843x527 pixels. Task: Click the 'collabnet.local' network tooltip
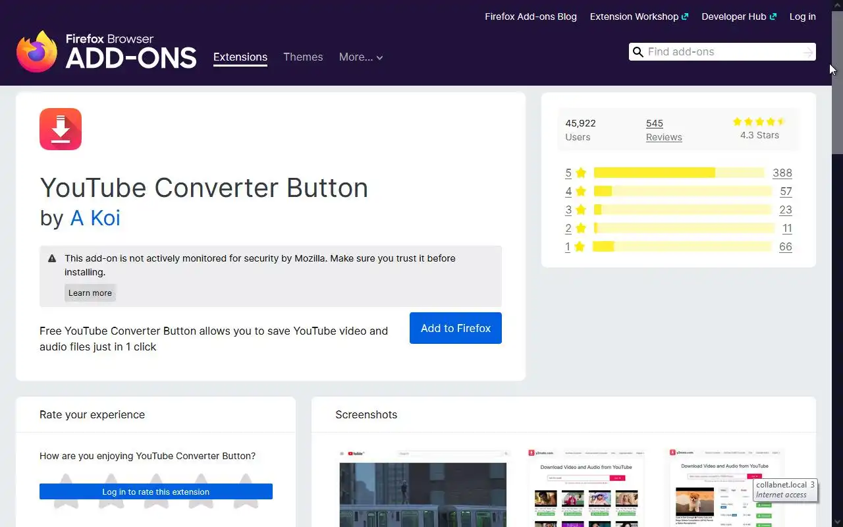coord(785,489)
